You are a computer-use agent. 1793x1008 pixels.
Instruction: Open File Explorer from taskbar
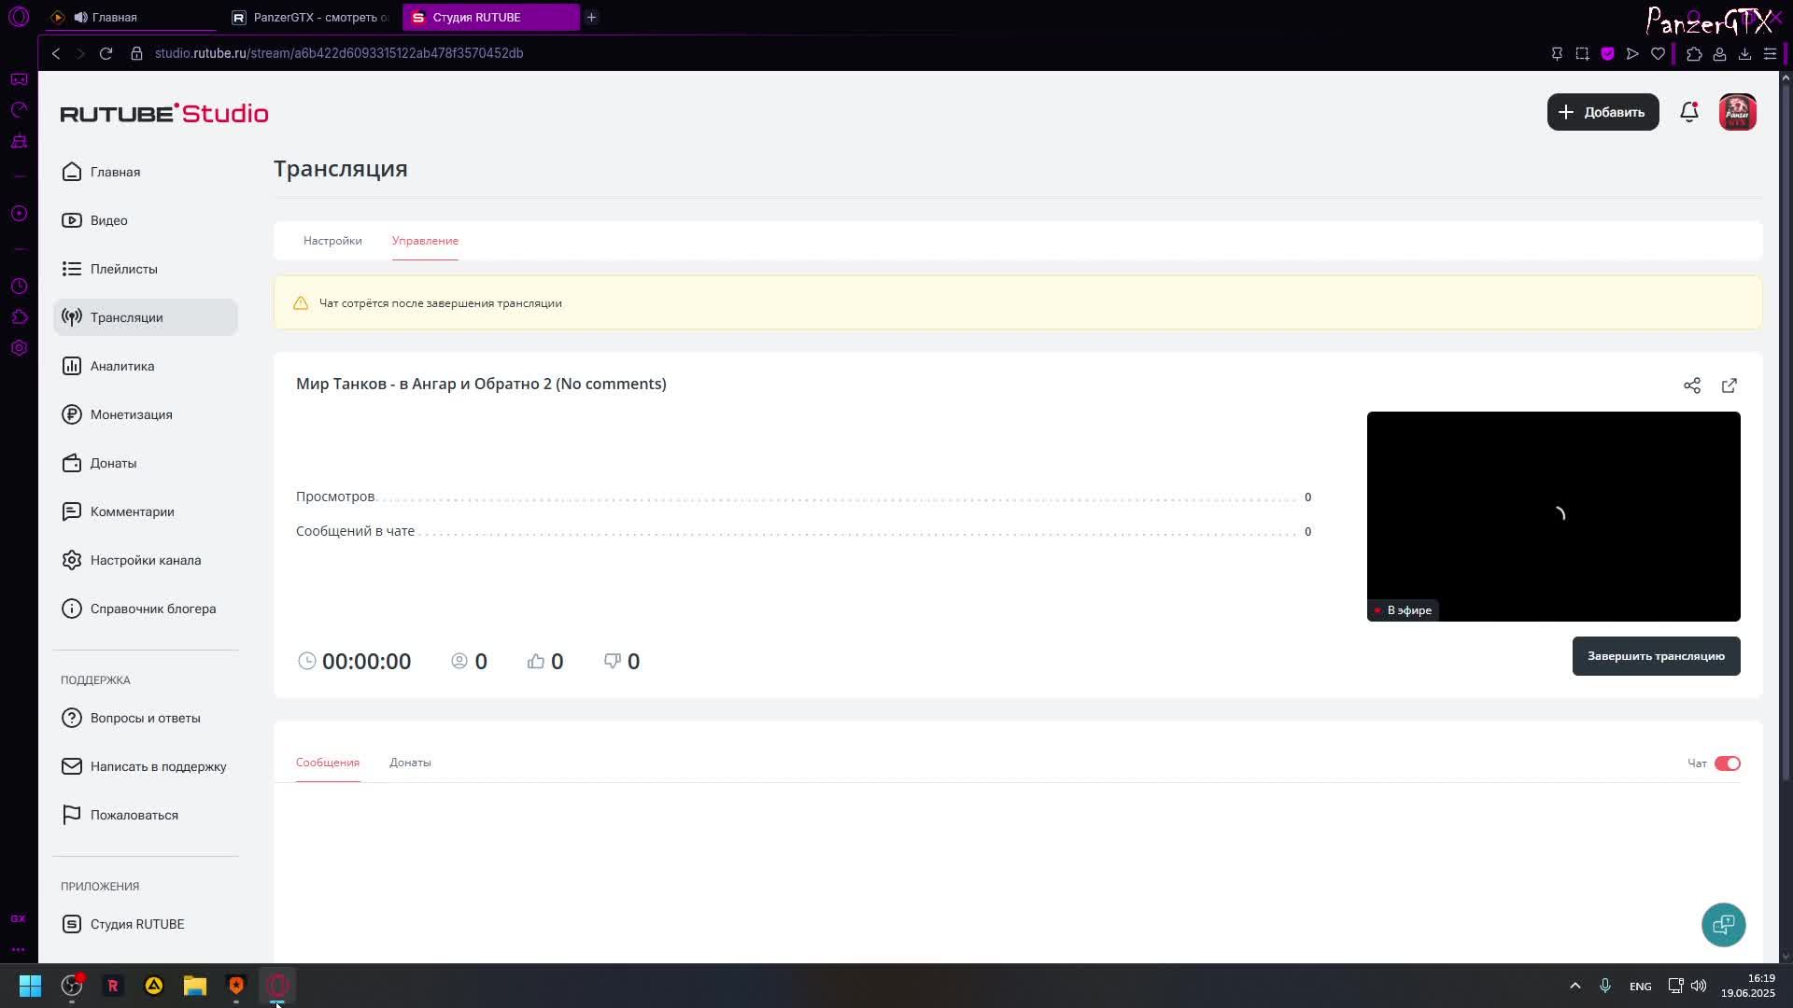(194, 986)
